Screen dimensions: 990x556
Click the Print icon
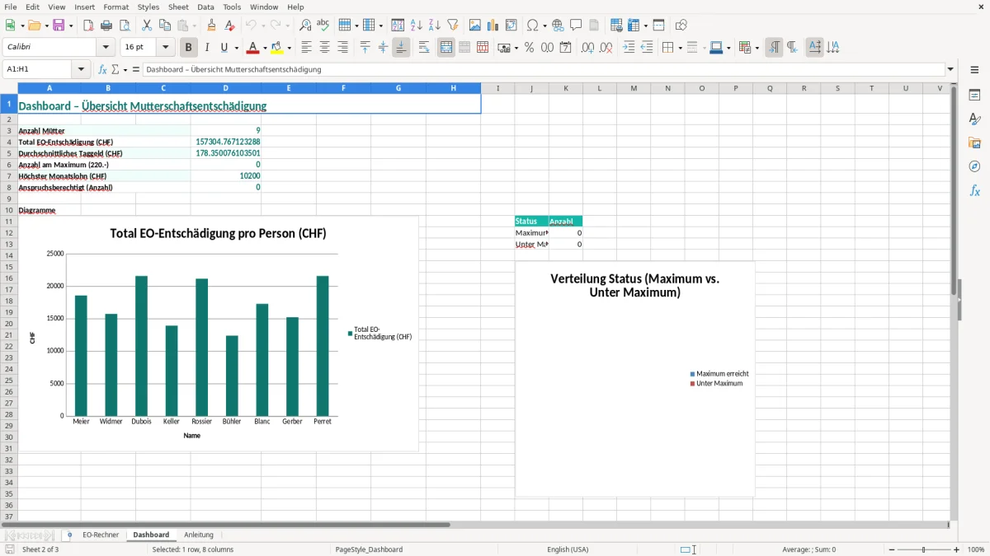106,26
